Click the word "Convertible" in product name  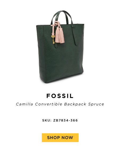pos(49,104)
